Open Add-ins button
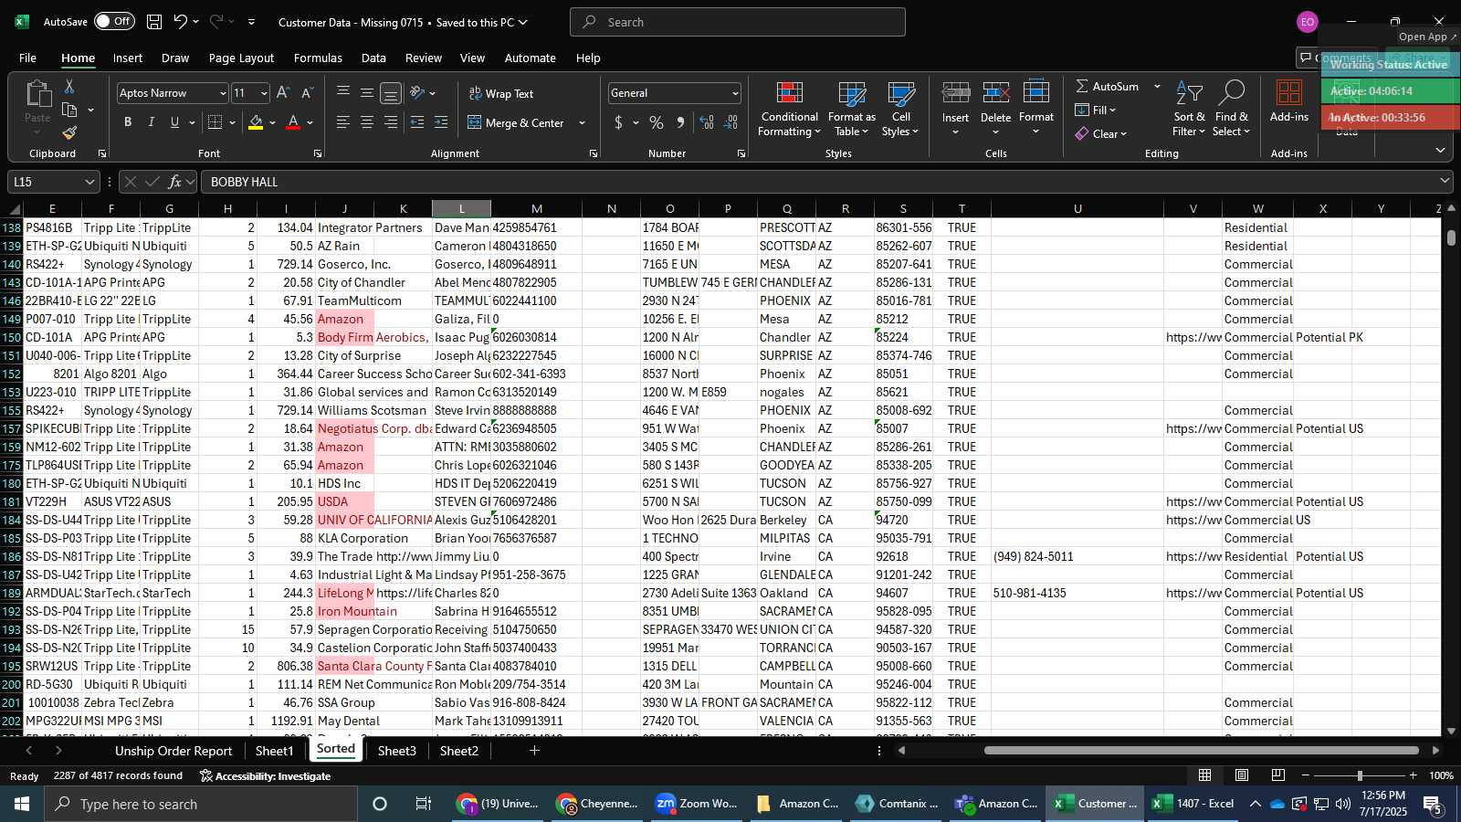The image size is (1461, 822). point(1289,102)
